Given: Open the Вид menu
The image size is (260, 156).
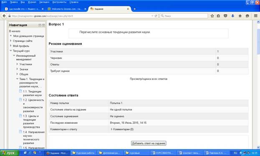Looking at the screenshot, I should tap(23, 2).
